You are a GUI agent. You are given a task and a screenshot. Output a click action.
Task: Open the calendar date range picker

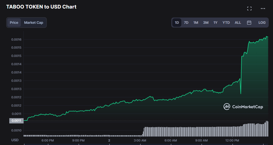tap(249, 23)
